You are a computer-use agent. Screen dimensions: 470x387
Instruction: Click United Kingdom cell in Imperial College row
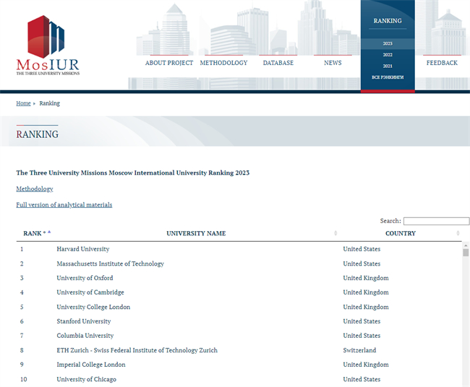pyautogui.click(x=366, y=365)
